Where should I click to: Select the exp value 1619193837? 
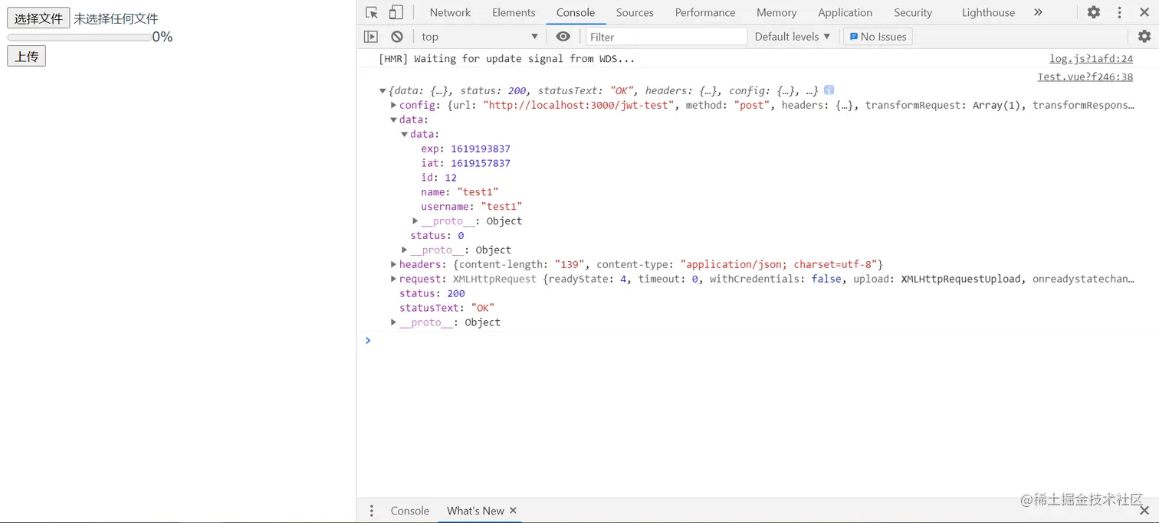481,149
